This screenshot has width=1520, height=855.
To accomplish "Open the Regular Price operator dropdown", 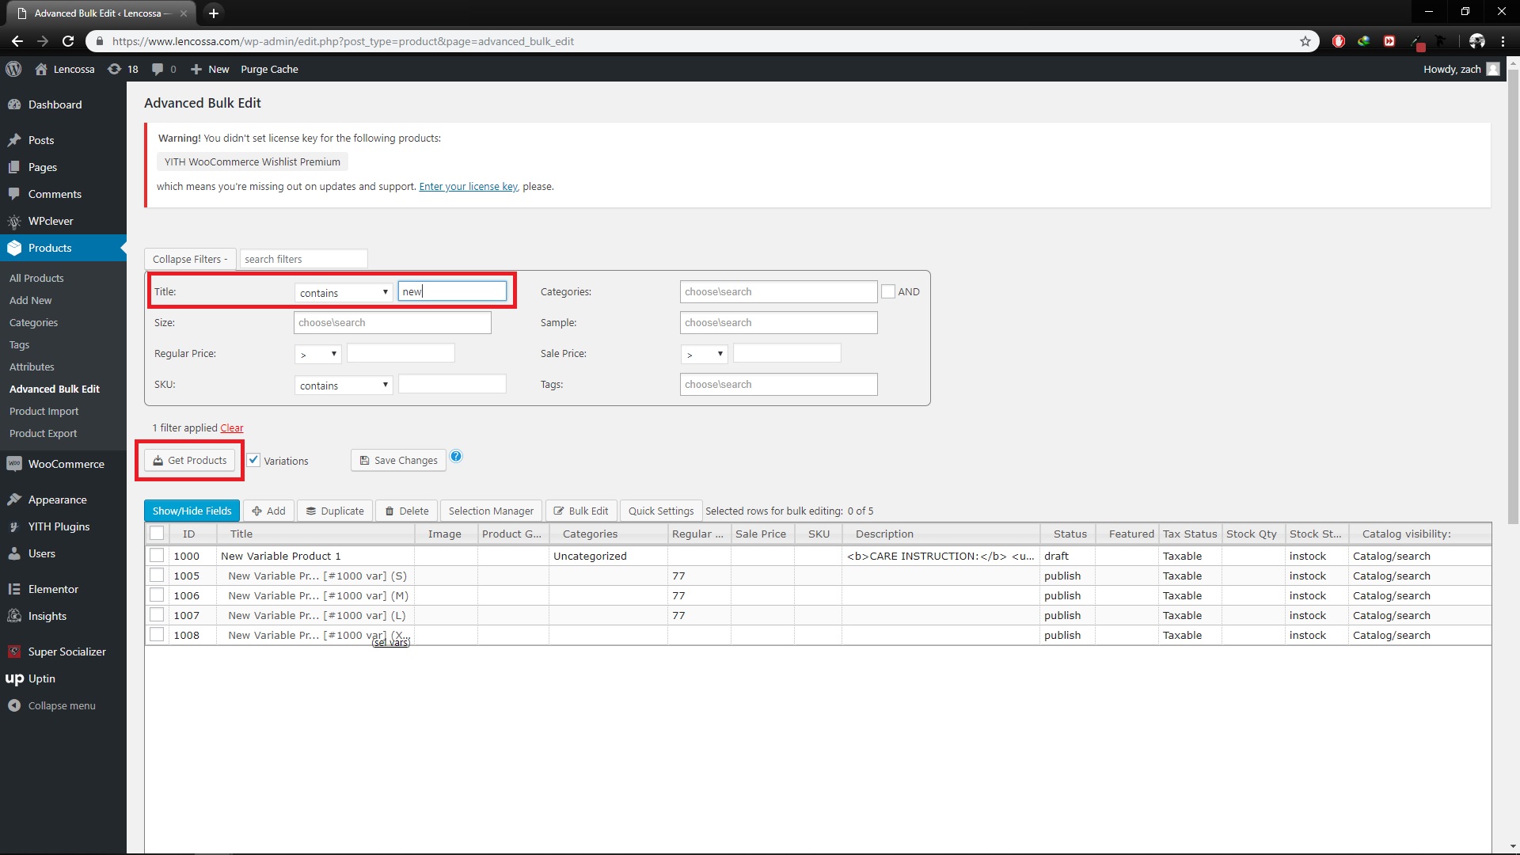I will [317, 354].
